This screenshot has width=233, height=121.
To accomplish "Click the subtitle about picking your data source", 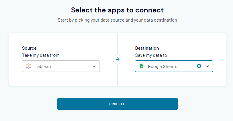I will pos(117,20).
